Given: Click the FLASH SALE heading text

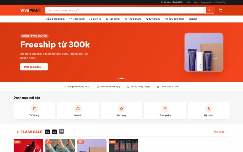Looking at the screenshot, I should click(x=31, y=132).
